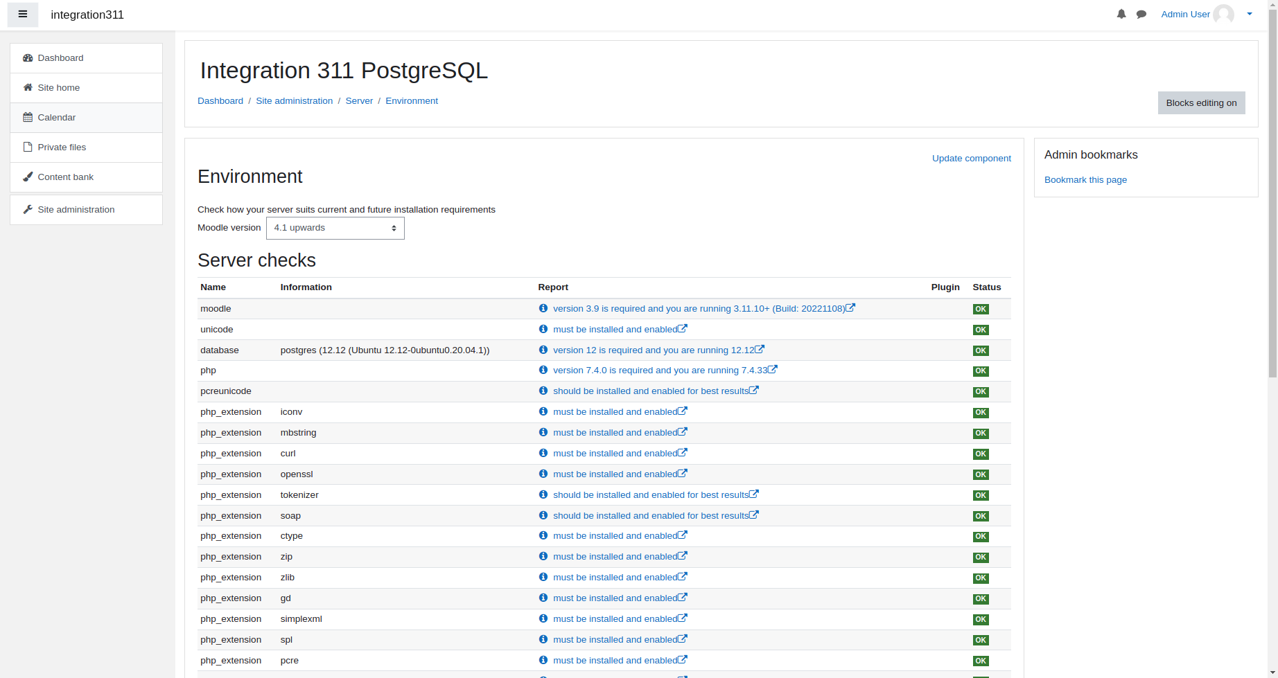Click info icon in openssl row
Screen dimensions: 1278x678
pos(543,474)
